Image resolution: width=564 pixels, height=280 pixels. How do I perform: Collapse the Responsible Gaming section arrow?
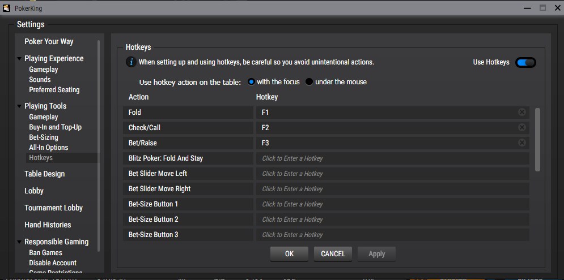(x=19, y=242)
